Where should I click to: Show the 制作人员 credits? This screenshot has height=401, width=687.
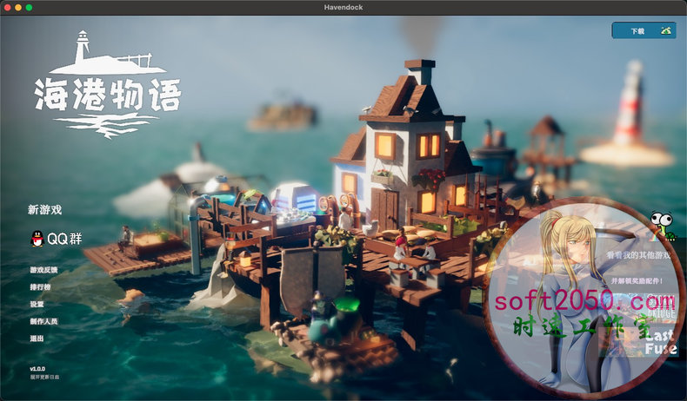pyautogui.click(x=43, y=321)
